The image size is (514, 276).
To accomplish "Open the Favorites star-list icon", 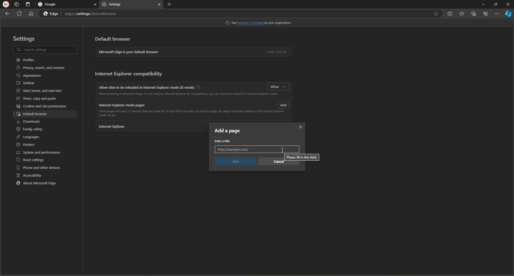I will 462,14.
